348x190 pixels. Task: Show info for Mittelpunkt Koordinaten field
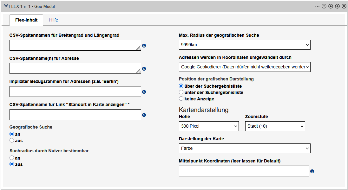pyautogui.click(x=312, y=171)
